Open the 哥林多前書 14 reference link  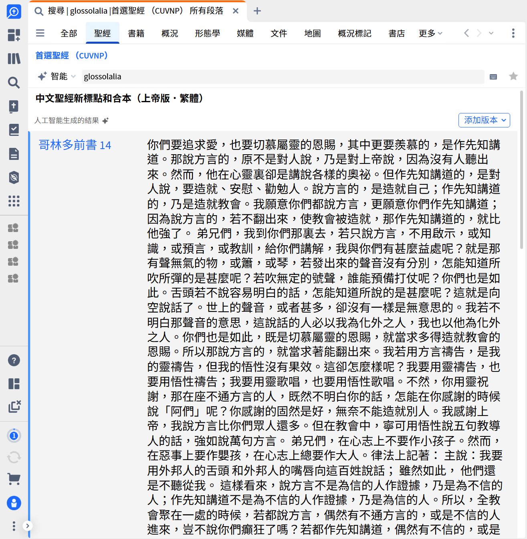[75, 145]
